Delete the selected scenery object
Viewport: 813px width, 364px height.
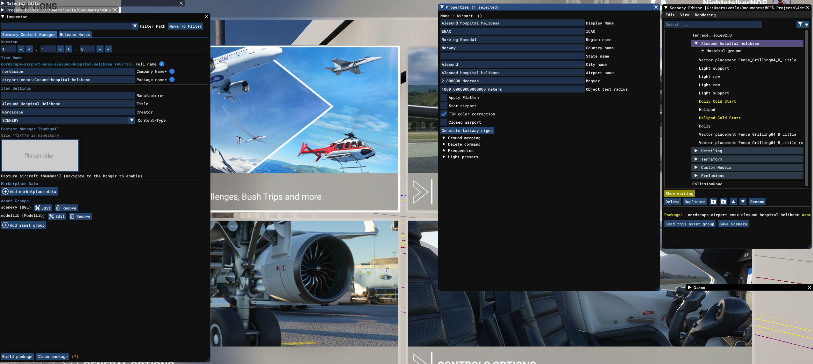tap(672, 202)
